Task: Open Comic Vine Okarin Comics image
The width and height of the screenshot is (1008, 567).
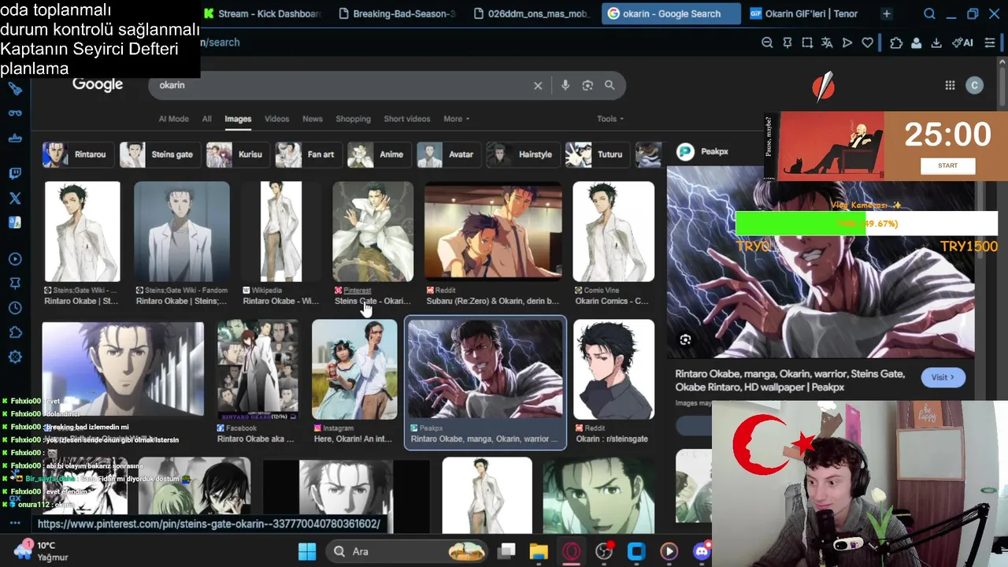Action: tap(613, 243)
